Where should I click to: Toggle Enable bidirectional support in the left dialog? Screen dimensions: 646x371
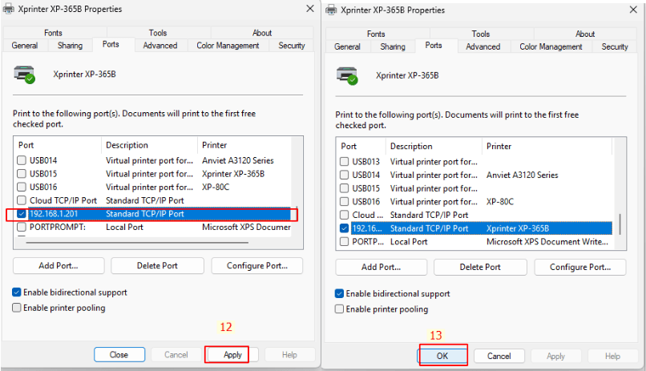[x=17, y=292]
